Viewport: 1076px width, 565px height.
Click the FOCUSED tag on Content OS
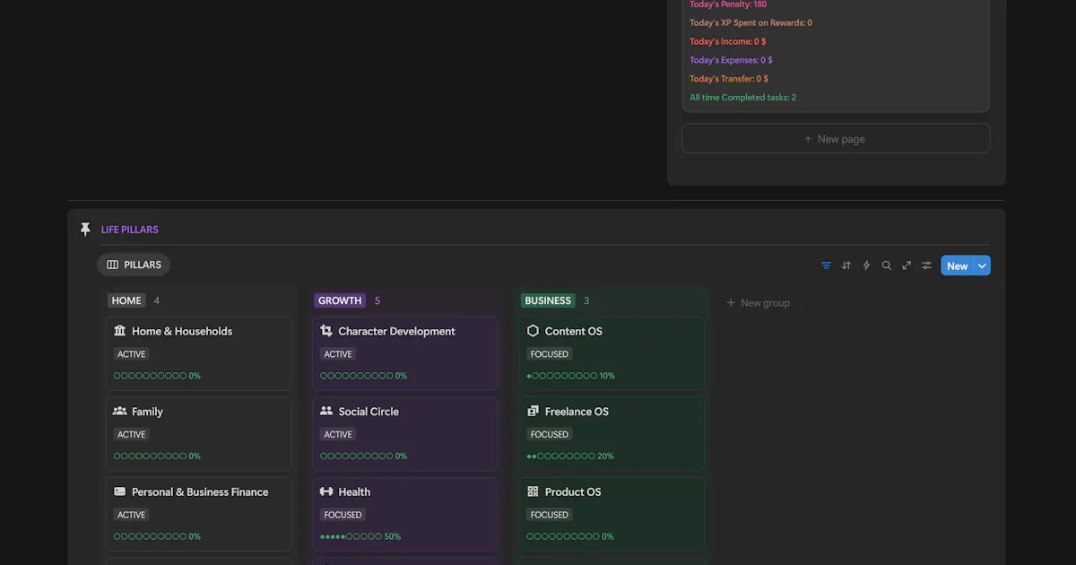[550, 354]
